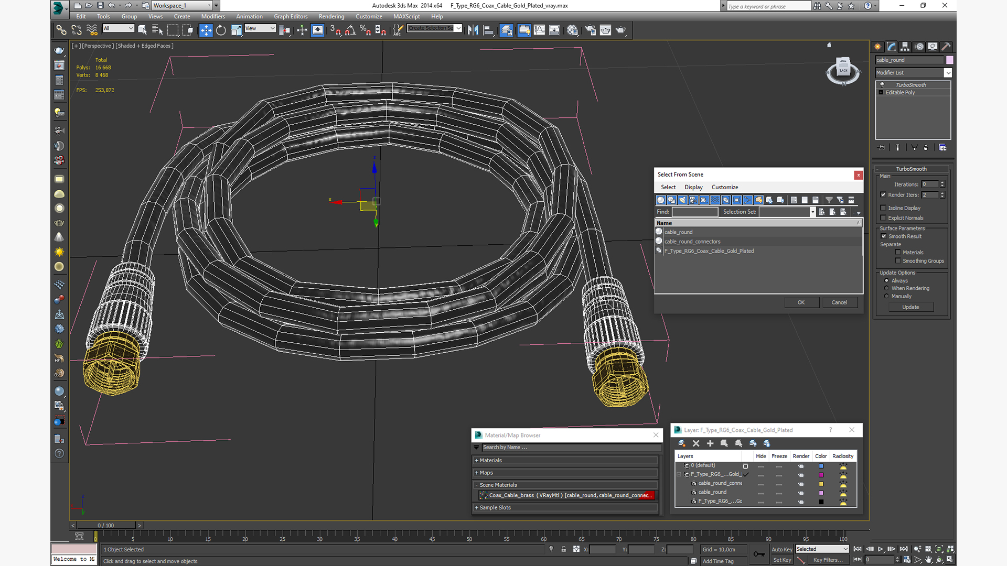Enable Separate by Smoothing Groups checkbox

(x=898, y=261)
